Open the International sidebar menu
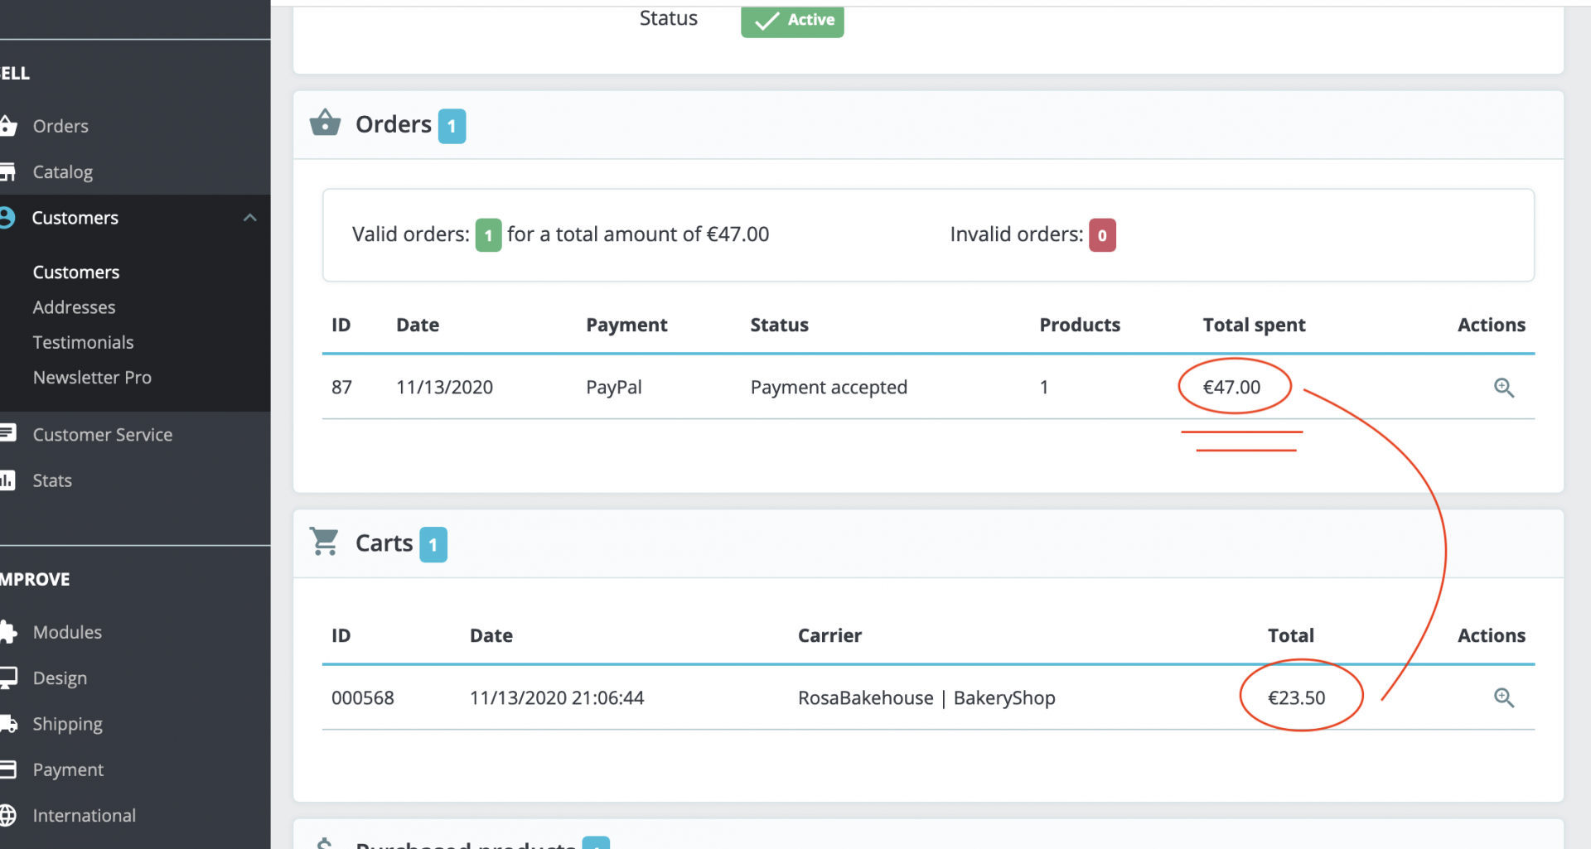The height and width of the screenshot is (849, 1591). tap(84, 815)
